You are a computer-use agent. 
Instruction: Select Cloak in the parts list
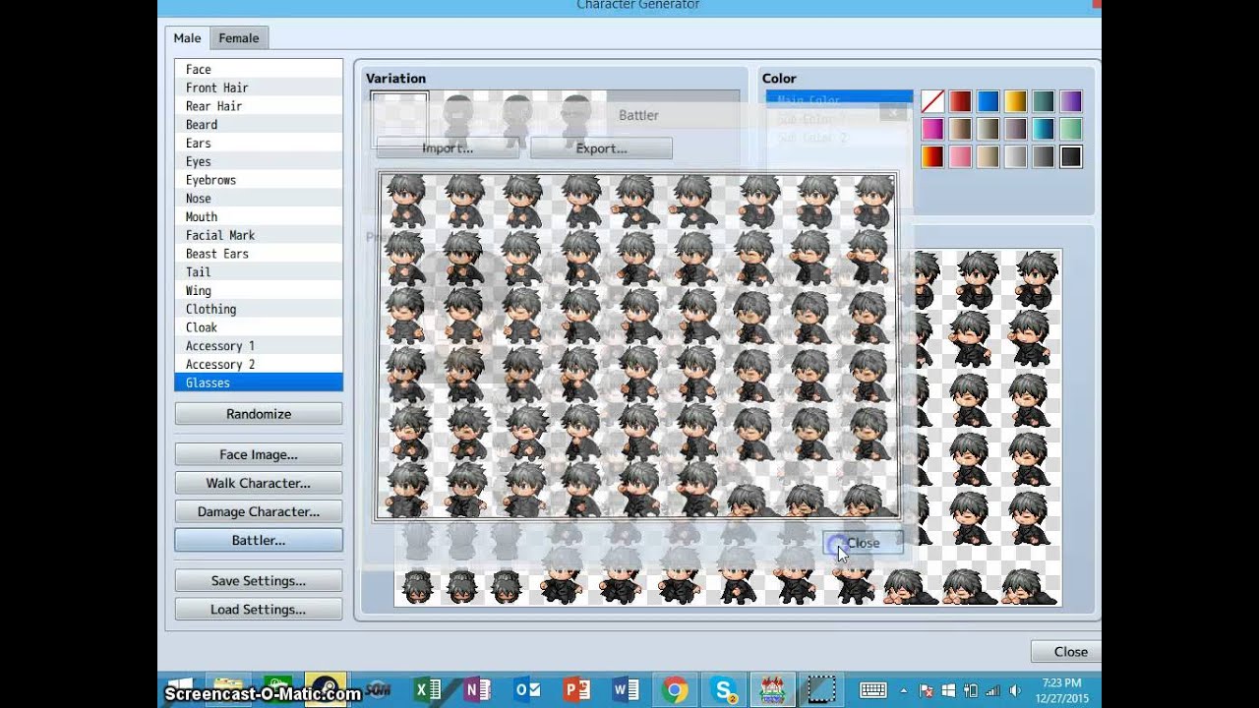tap(259, 327)
